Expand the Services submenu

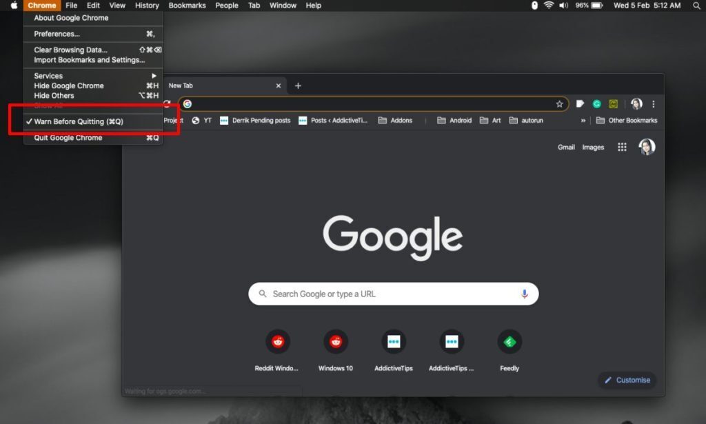[48, 76]
